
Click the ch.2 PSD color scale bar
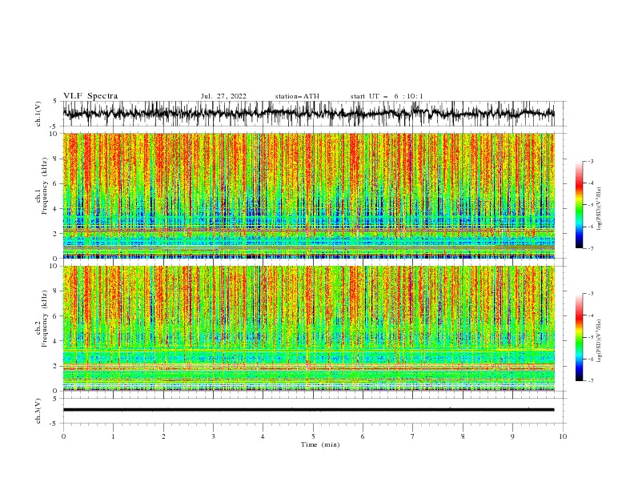[579, 337]
